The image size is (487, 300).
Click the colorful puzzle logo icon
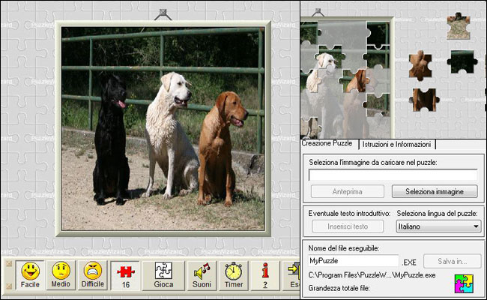465,283
